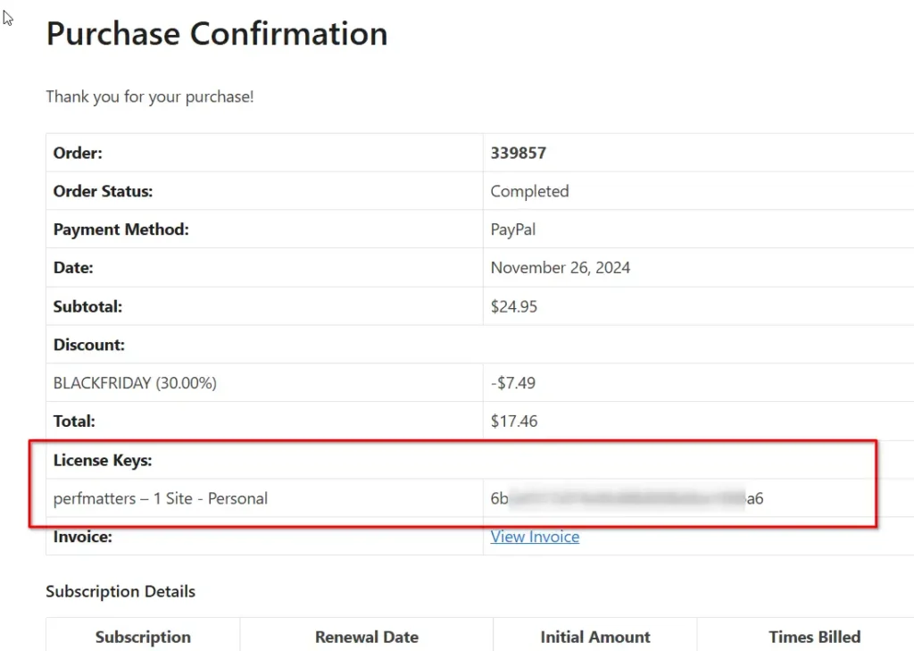Click the -$7.49 discount amount
The width and height of the screenshot is (914, 651).
[513, 383]
